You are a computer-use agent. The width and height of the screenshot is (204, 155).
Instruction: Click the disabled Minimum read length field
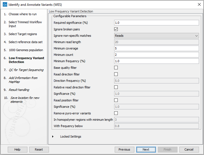156,42
